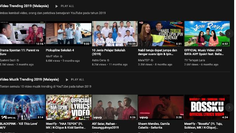The image size is (236, 133).
Task: Open BLACKPINK Kill This Love thumbnail
Action: [x=22, y=107]
